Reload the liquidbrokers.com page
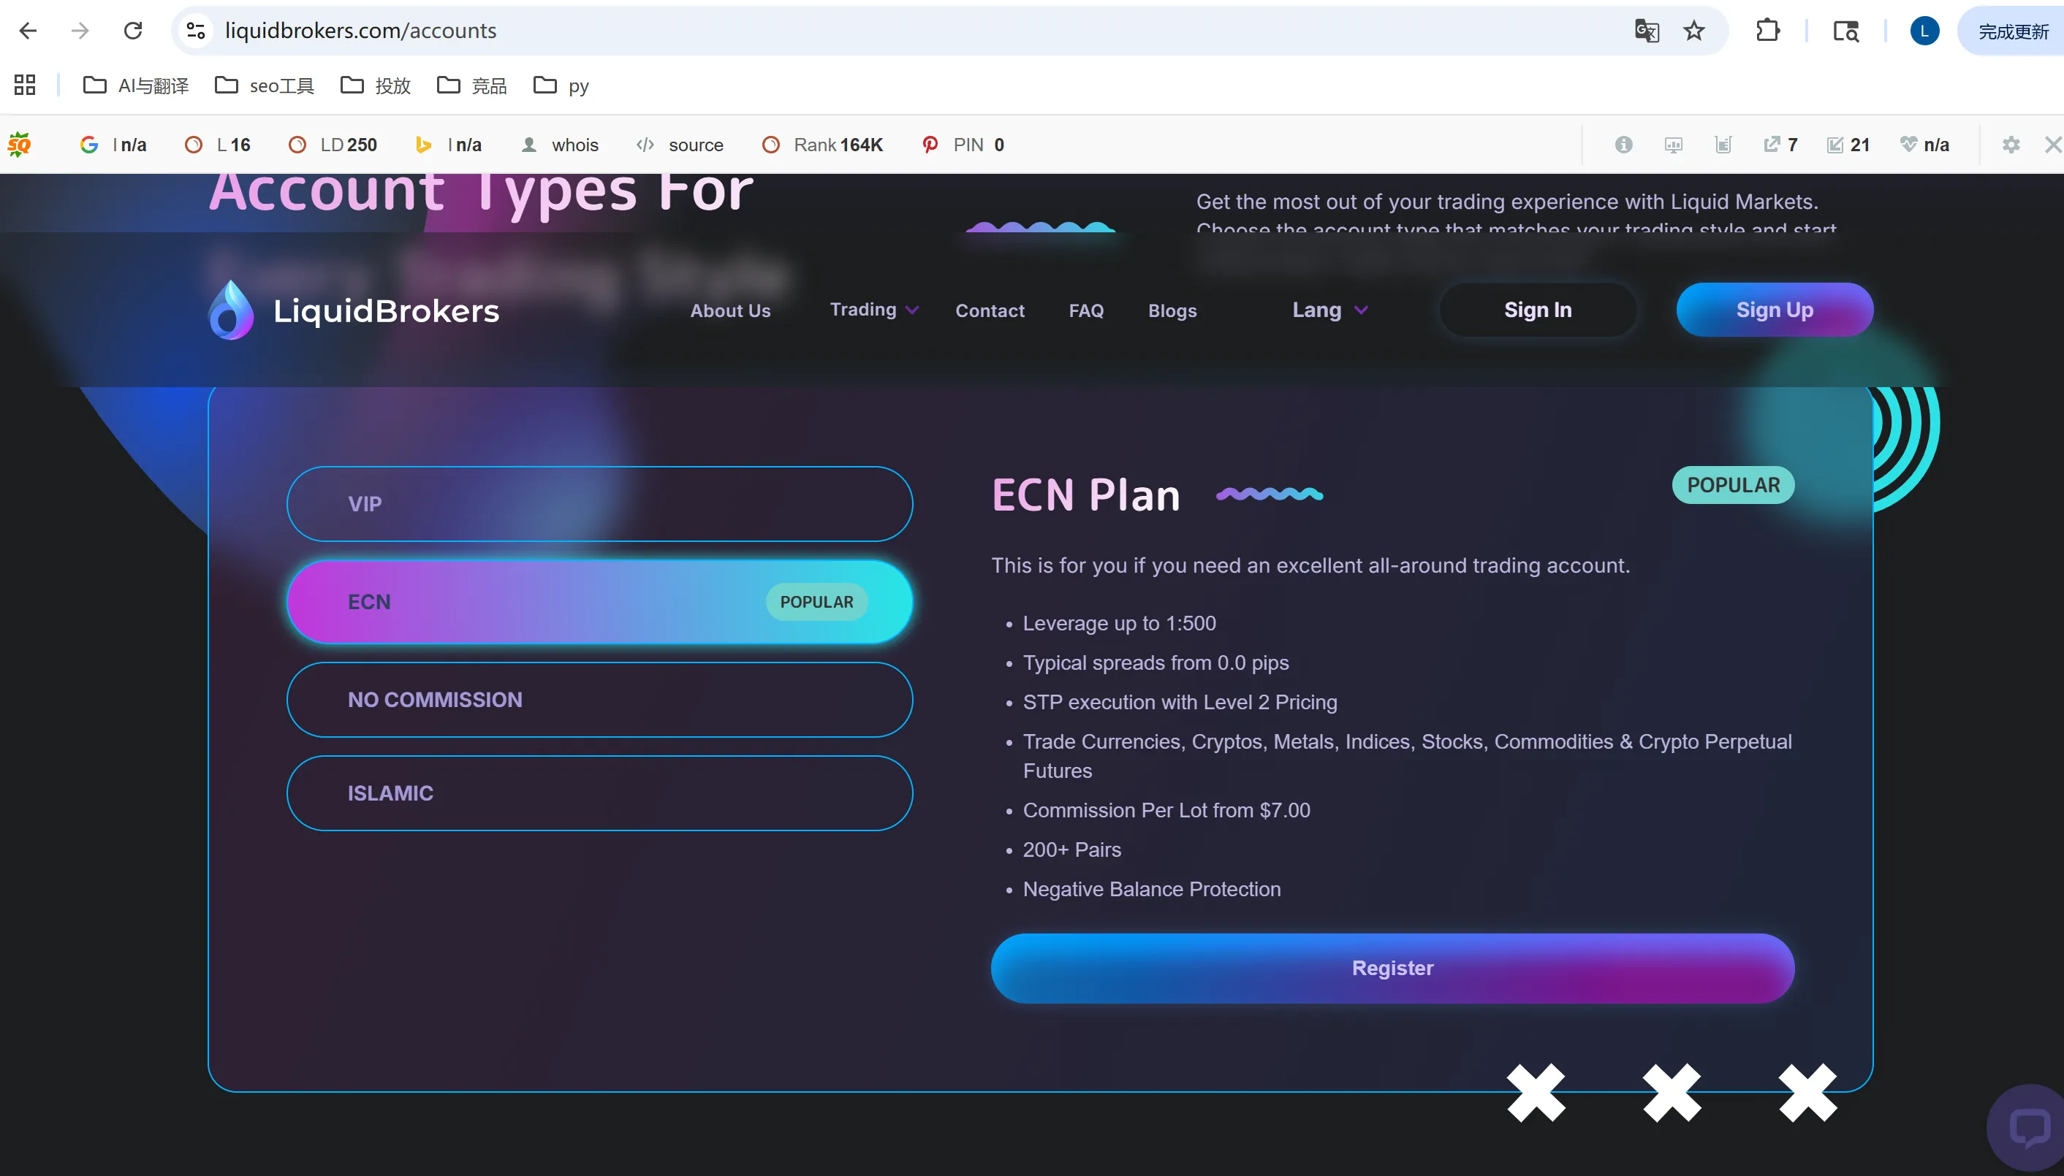This screenshot has width=2064, height=1176. pyautogui.click(x=133, y=31)
